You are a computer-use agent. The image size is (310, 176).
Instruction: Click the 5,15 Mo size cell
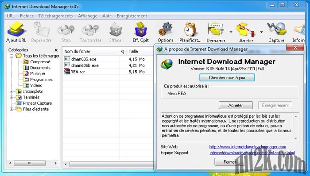coord(136,72)
